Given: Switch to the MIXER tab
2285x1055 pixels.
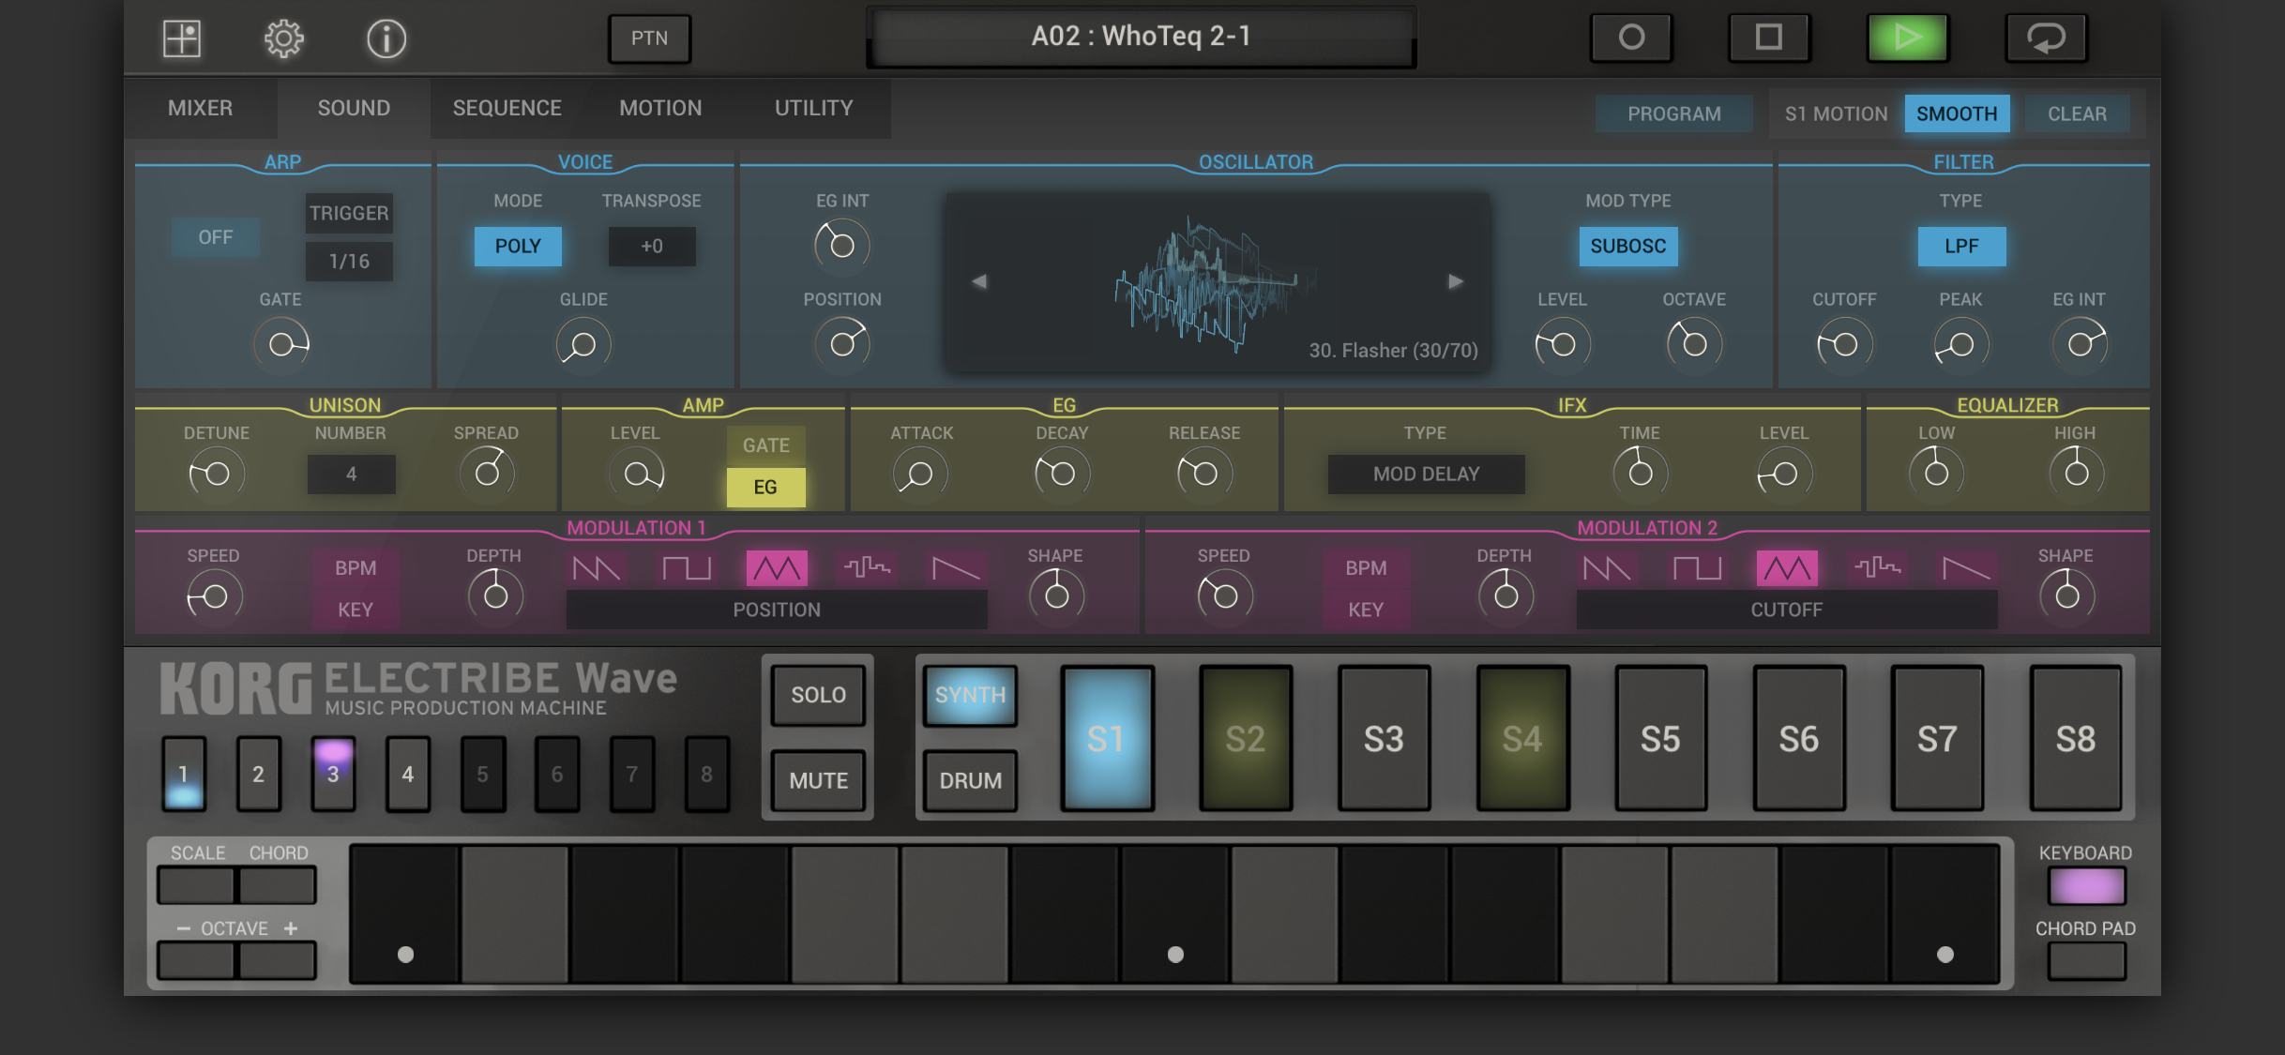Looking at the screenshot, I should 200,109.
